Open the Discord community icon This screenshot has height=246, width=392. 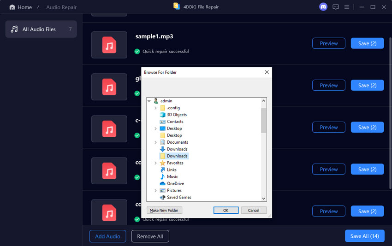(323, 7)
